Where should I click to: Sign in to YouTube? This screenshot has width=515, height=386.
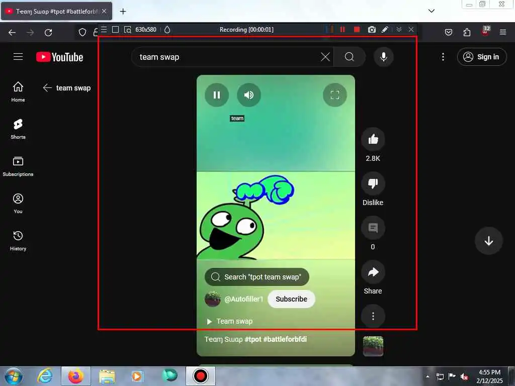pos(481,57)
